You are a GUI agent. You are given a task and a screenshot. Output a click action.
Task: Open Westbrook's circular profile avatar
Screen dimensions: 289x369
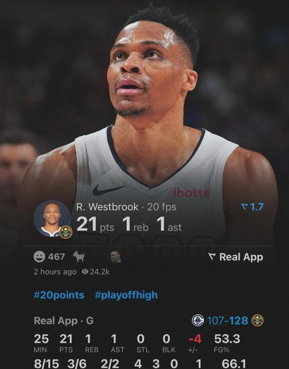52,219
